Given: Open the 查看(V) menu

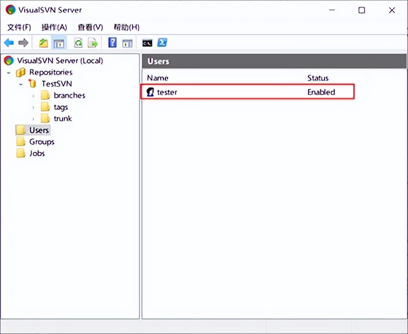Looking at the screenshot, I should (90, 27).
